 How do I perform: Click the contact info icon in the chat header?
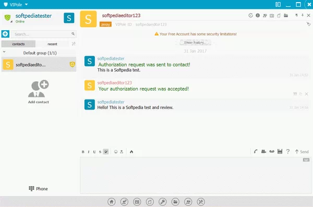(258, 15)
